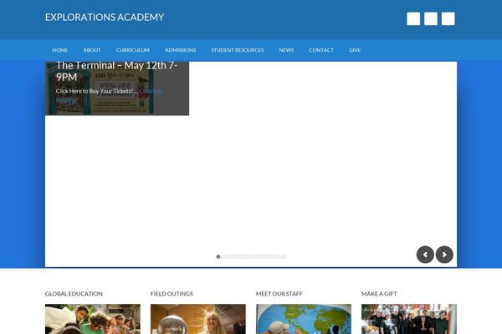This screenshot has height=334, width=502.
Task: Open the Meet Our Staff map thumbnail
Action: (304, 319)
